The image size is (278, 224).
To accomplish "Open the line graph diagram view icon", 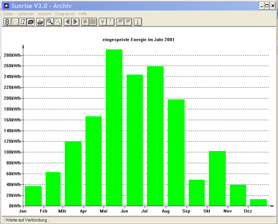I will tap(15, 22).
